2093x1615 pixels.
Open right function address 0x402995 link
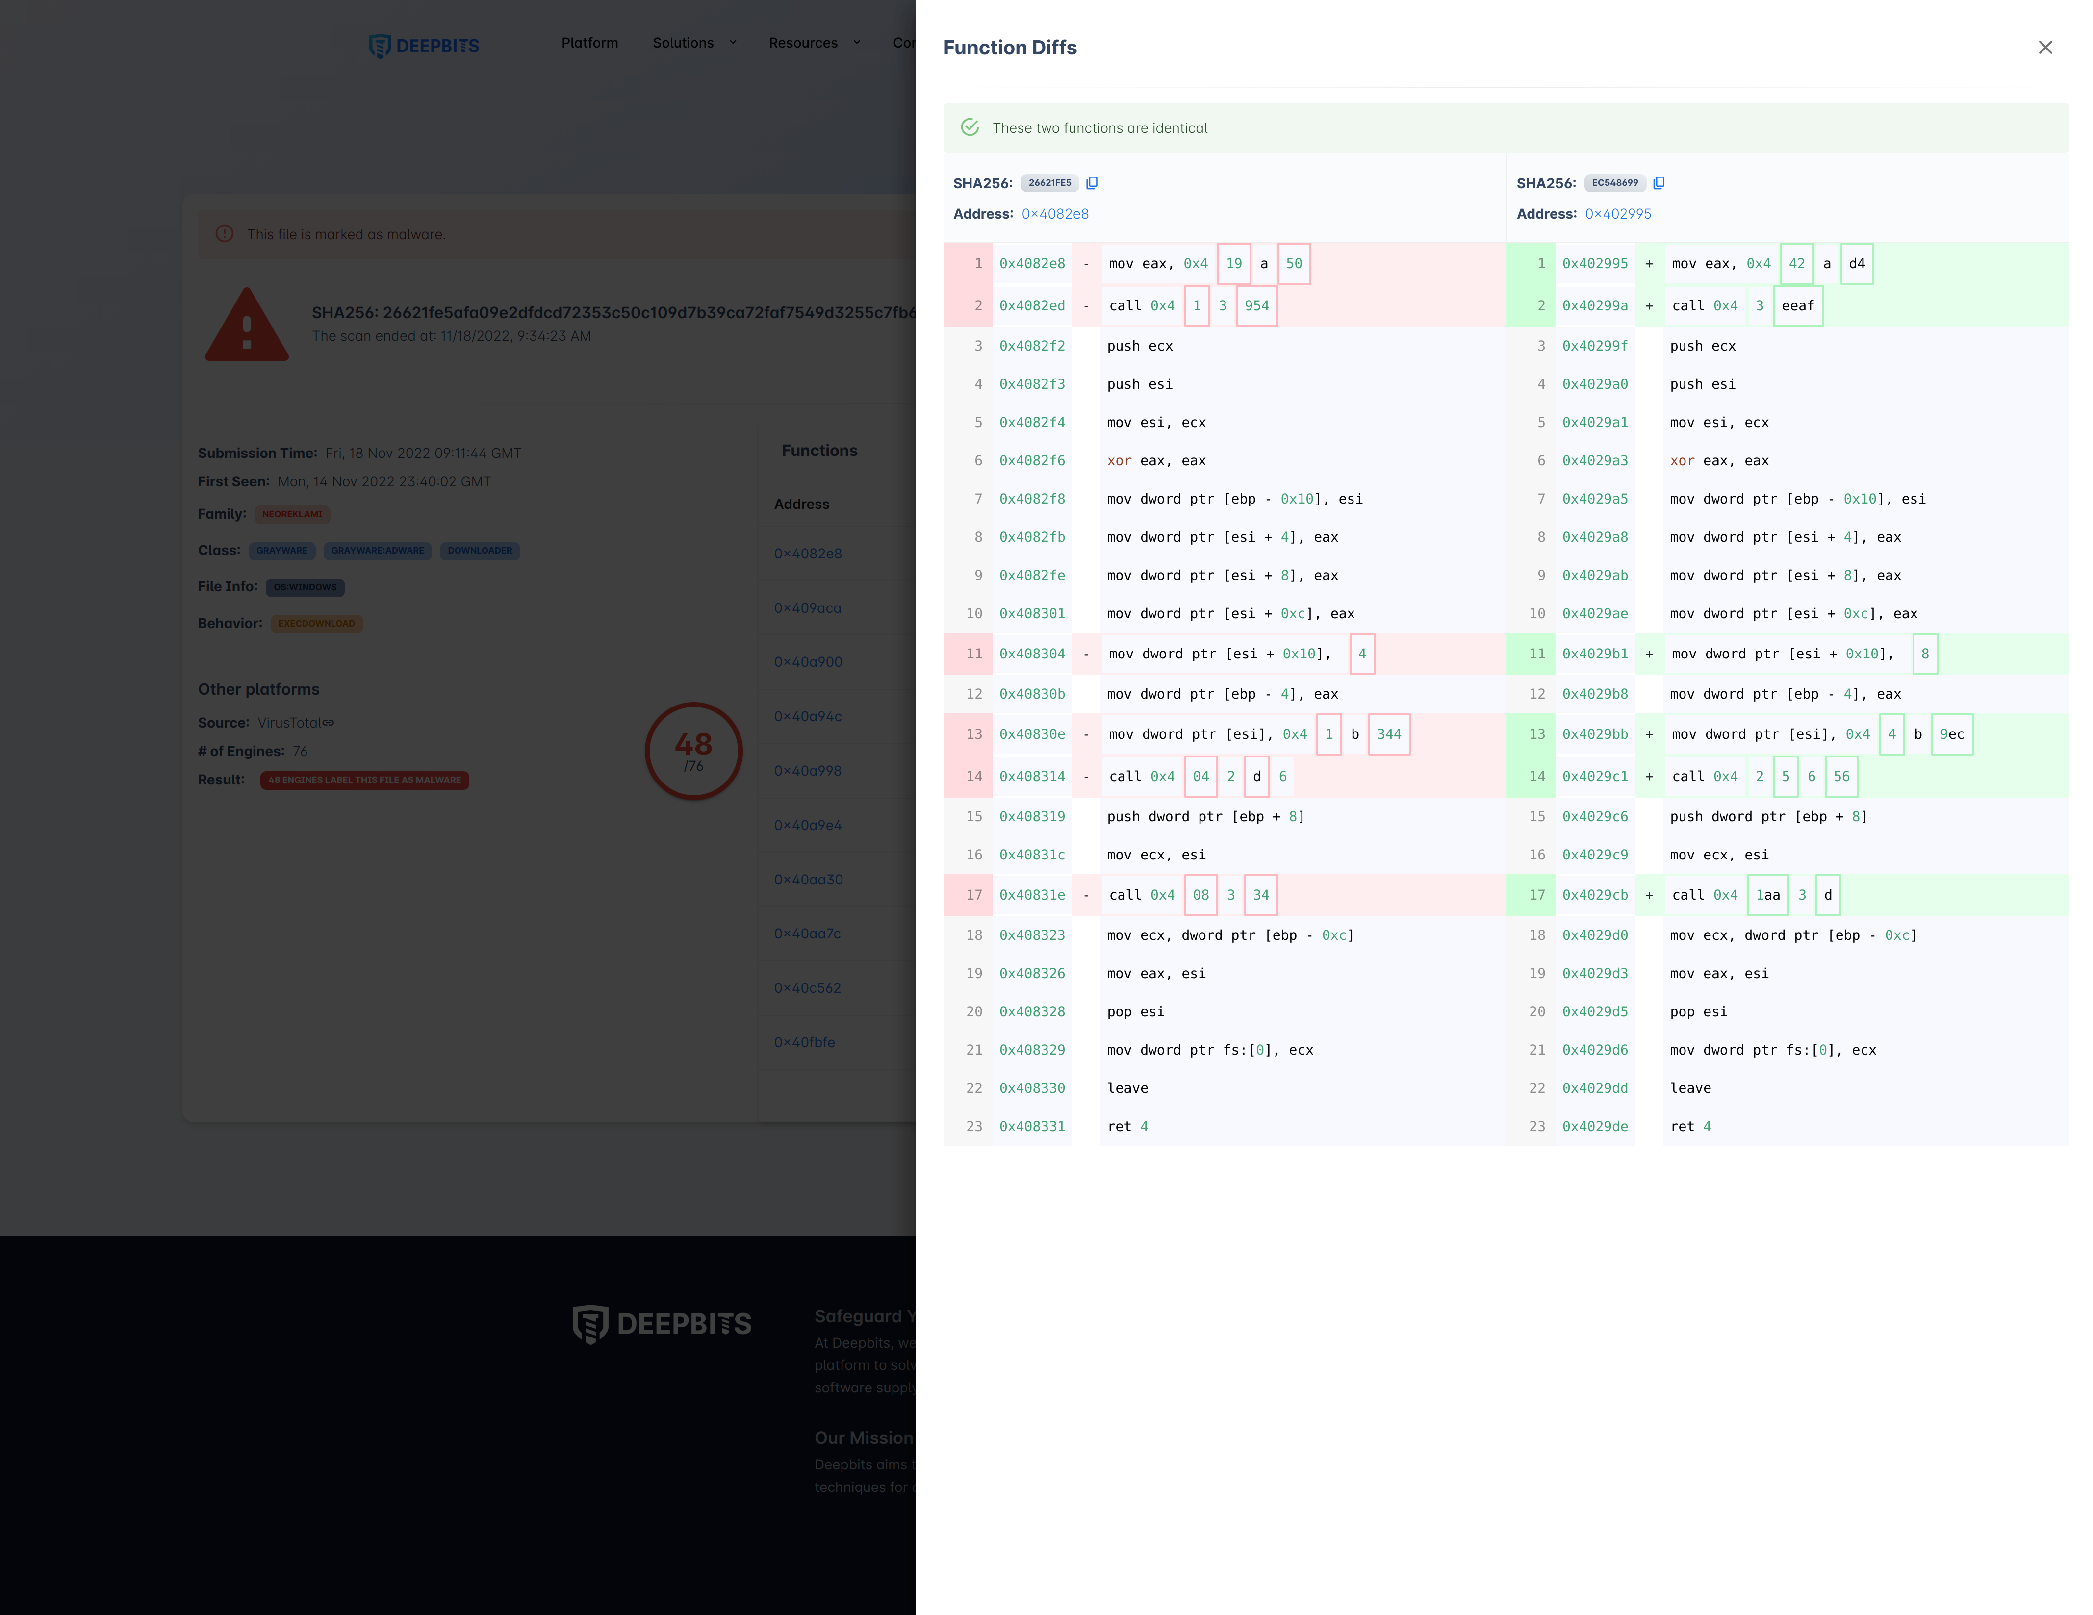tap(1618, 214)
